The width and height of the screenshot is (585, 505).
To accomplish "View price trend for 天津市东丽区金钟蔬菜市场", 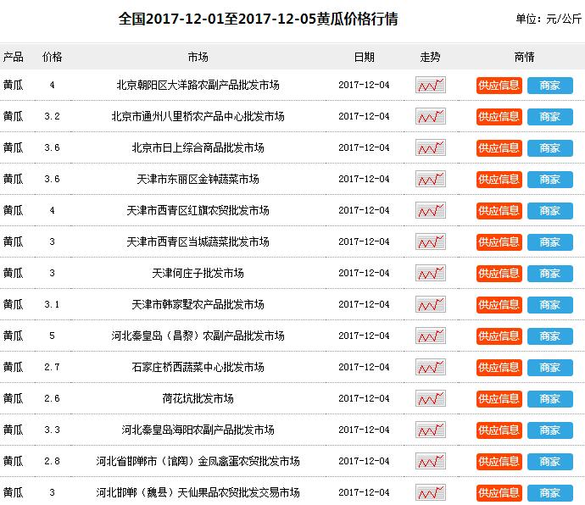I will tap(430, 180).
